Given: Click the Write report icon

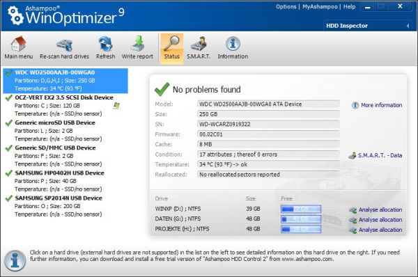Looking at the screenshot, I should click(137, 44).
